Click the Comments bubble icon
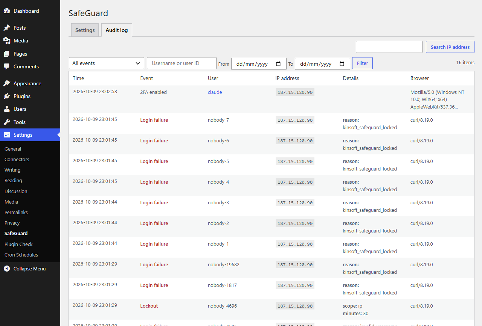 click(x=7, y=66)
